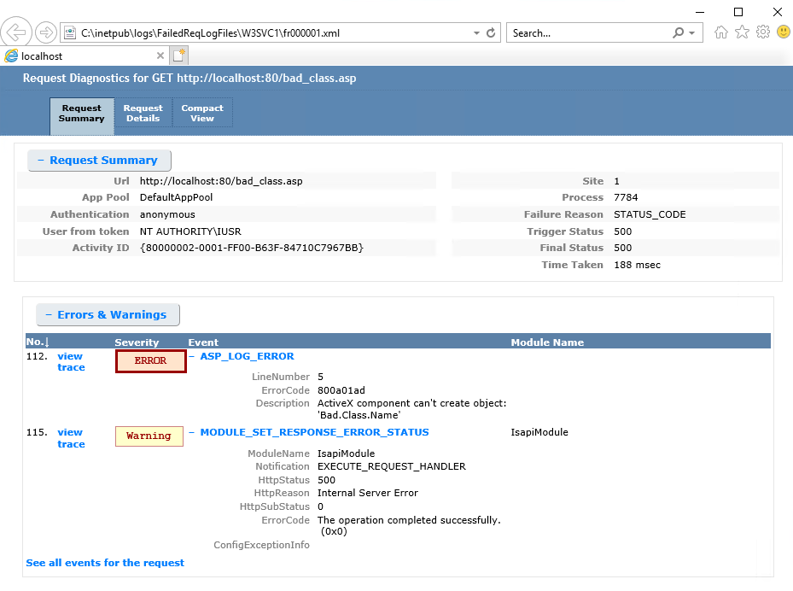
Task: Select the localhost browser tab
Action: tap(84, 56)
